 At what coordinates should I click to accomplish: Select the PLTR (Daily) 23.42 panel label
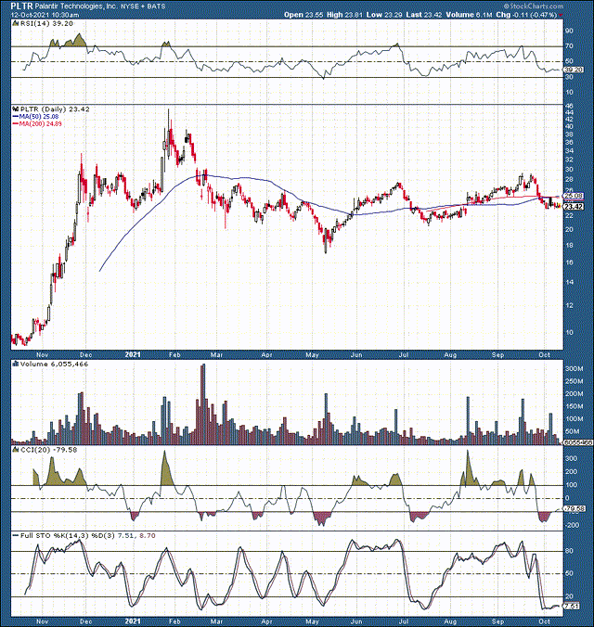[55, 109]
